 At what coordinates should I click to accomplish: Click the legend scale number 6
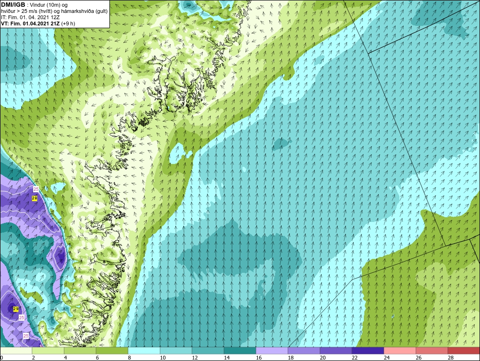[97, 358]
